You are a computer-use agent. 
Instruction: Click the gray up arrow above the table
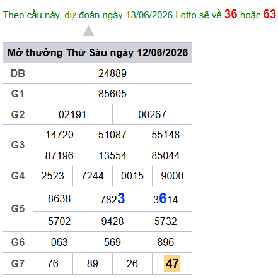88,31
